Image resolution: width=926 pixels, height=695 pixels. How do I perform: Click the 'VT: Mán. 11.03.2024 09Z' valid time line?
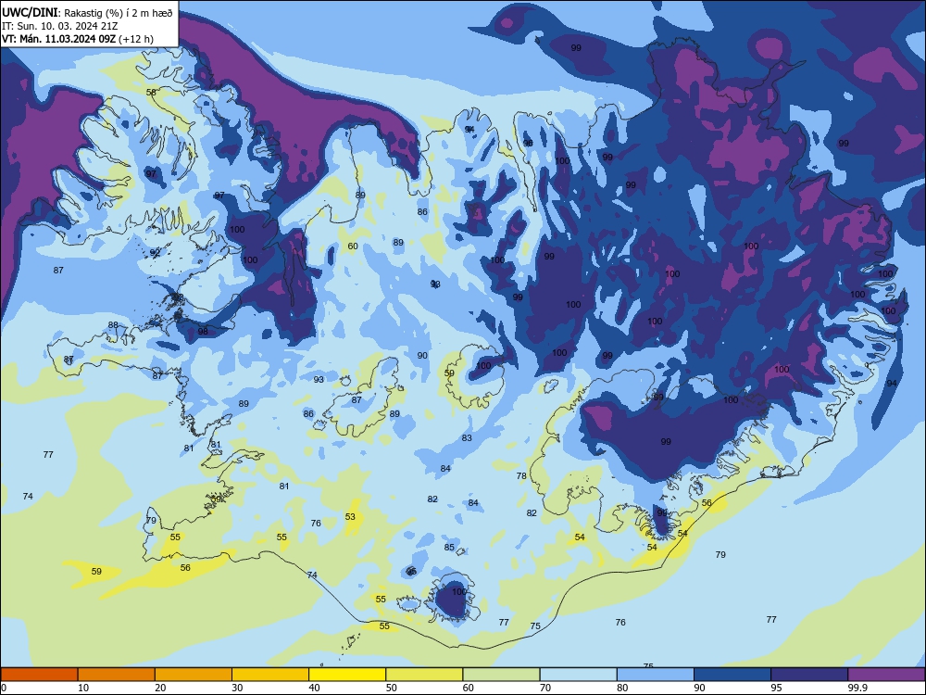(78, 39)
